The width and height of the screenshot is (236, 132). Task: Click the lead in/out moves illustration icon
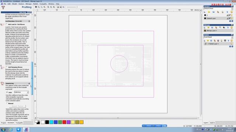[x=2, y=25]
